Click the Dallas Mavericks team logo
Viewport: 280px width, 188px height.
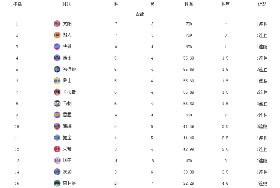click(57, 69)
